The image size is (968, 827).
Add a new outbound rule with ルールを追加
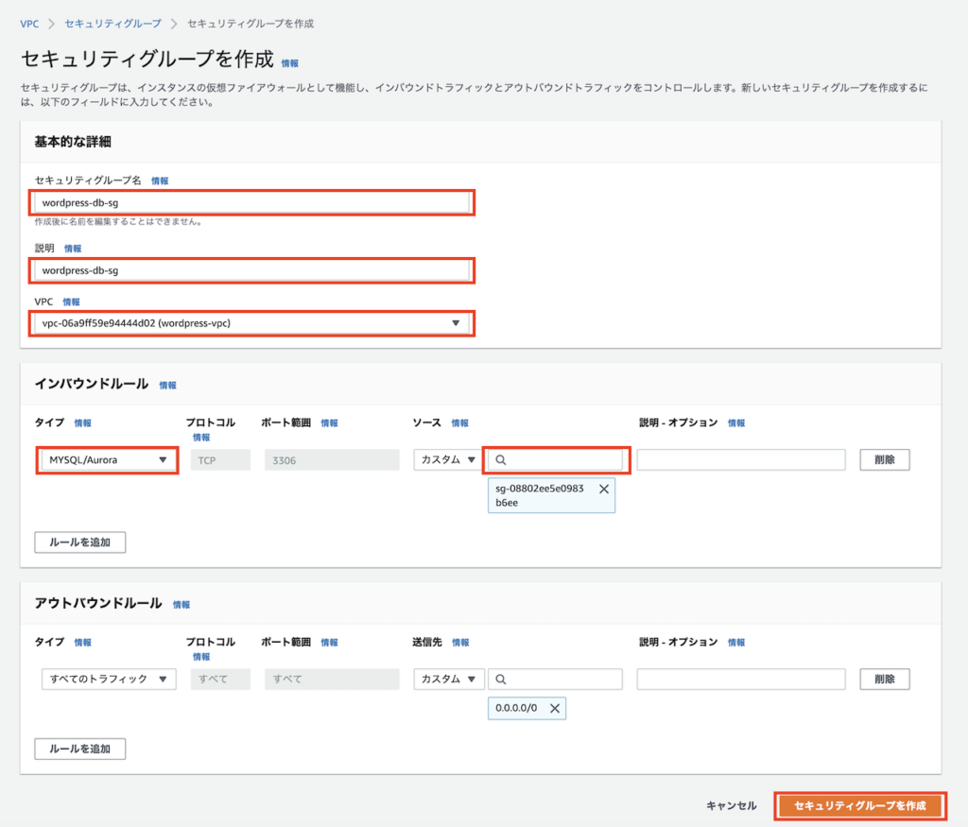[80, 749]
